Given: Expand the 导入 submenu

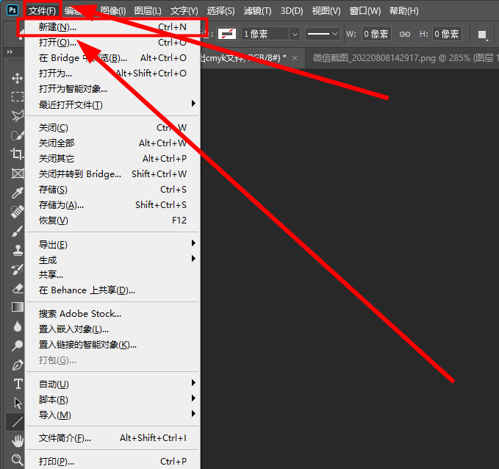Looking at the screenshot, I should point(112,415).
